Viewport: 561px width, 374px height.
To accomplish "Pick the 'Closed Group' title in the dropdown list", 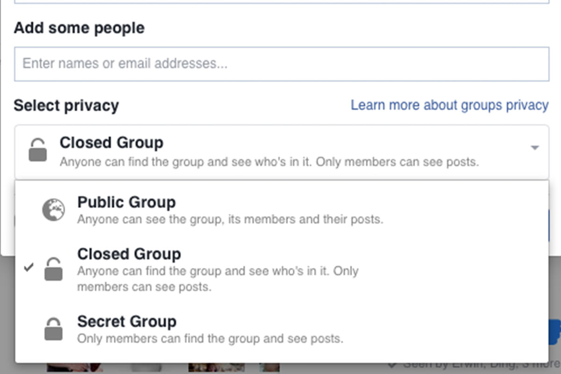I will coord(129,254).
